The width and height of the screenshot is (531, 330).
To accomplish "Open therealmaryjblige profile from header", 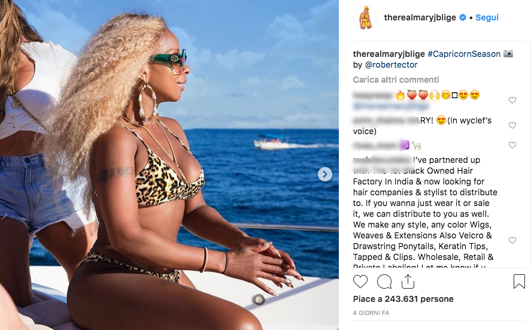I will (420, 17).
